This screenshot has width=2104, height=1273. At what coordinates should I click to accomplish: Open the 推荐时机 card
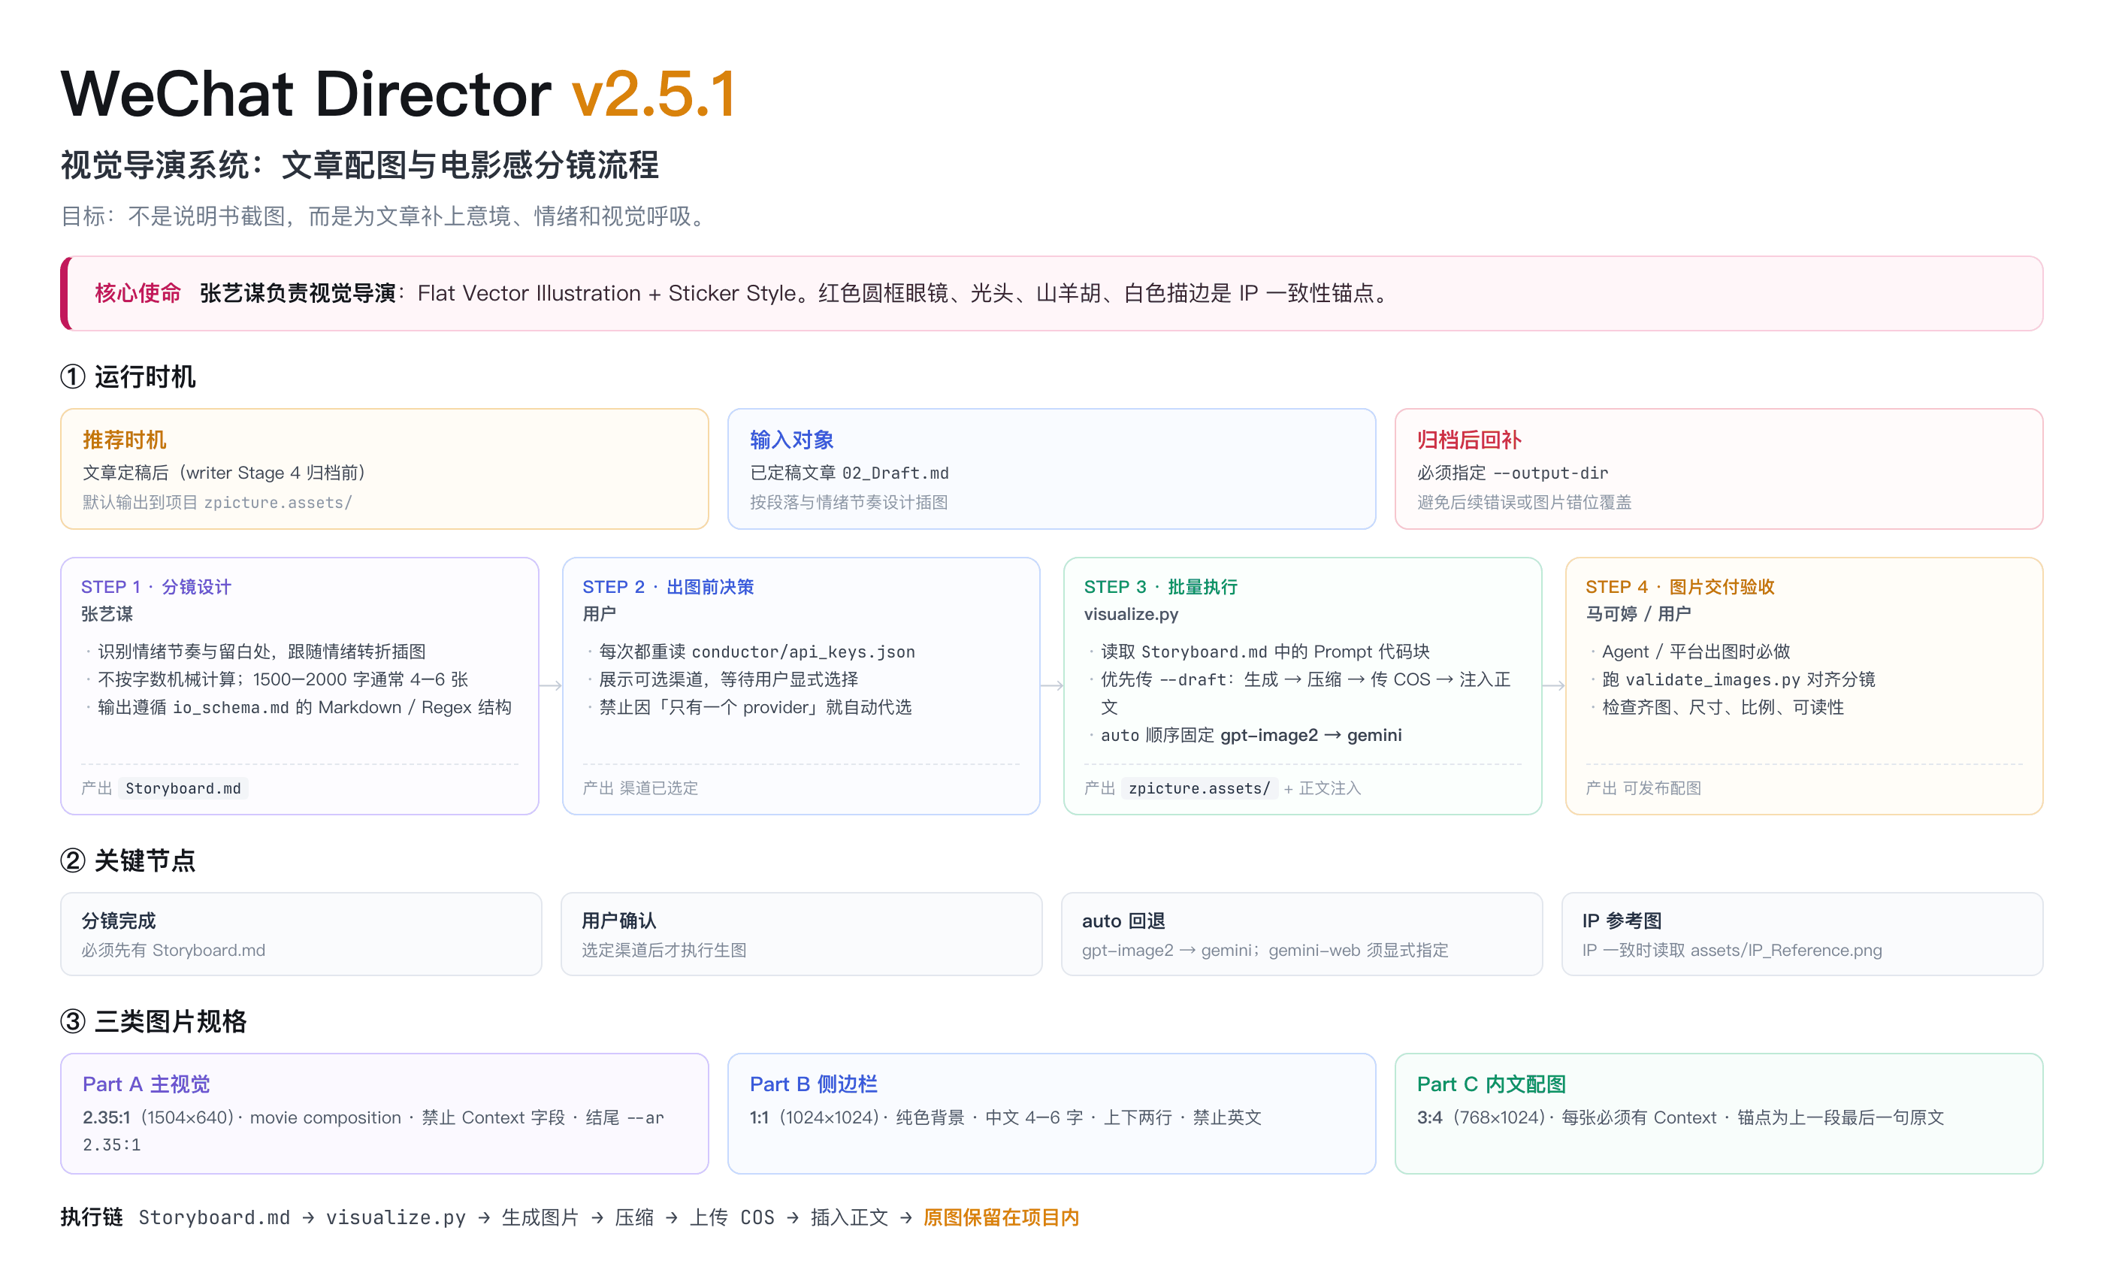click(x=384, y=469)
